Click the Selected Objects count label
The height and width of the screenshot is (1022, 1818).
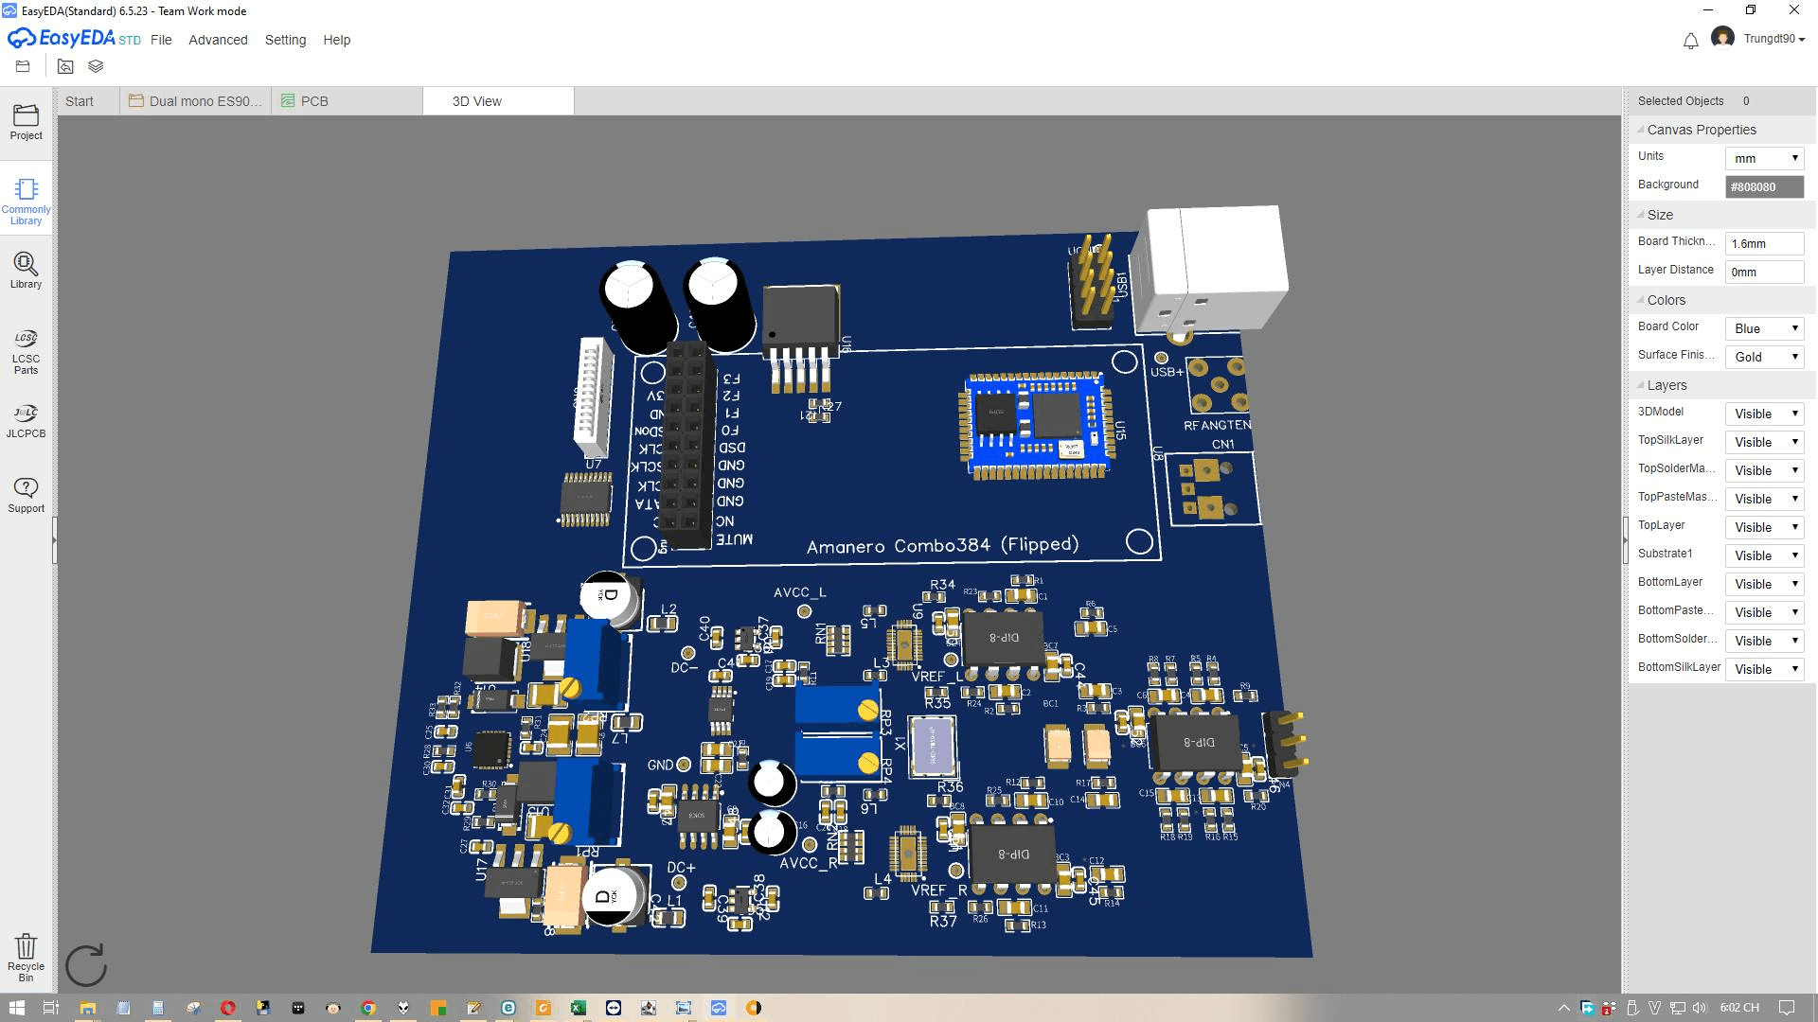[1693, 101]
